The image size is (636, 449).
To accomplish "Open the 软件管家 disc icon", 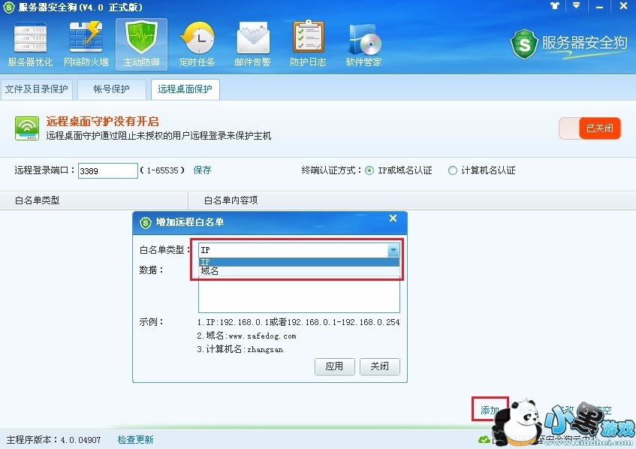I will [x=364, y=44].
